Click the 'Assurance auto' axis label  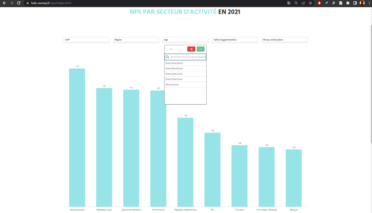(77, 210)
